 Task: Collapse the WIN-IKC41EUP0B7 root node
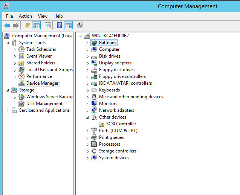(80, 37)
